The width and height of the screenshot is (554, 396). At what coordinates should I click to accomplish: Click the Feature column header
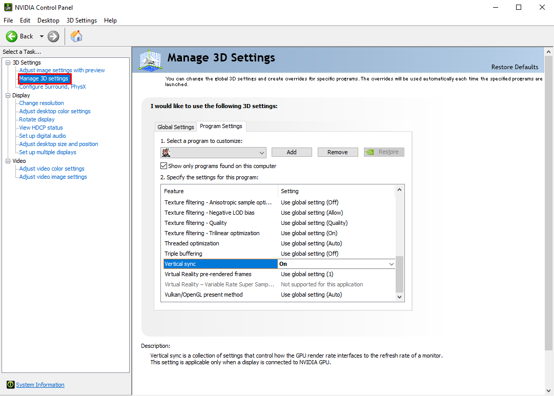coord(220,191)
